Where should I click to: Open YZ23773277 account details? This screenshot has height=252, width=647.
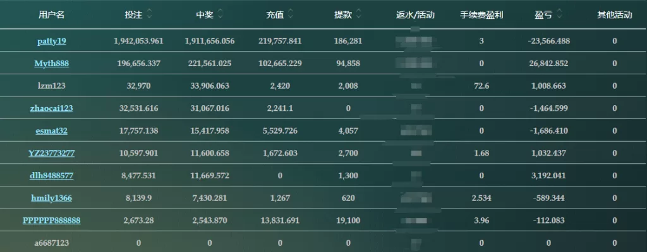[51, 153]
